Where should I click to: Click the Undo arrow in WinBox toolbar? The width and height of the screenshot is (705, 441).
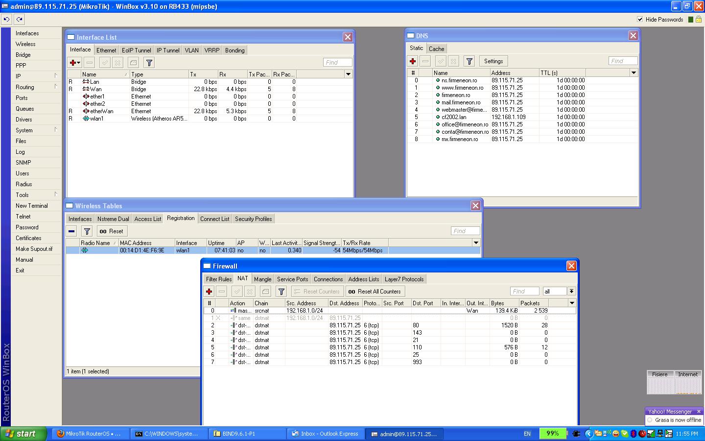point(7,20)
